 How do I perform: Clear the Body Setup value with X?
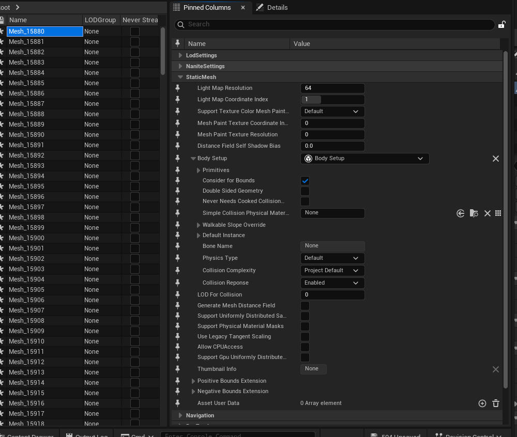coord(495,159)
